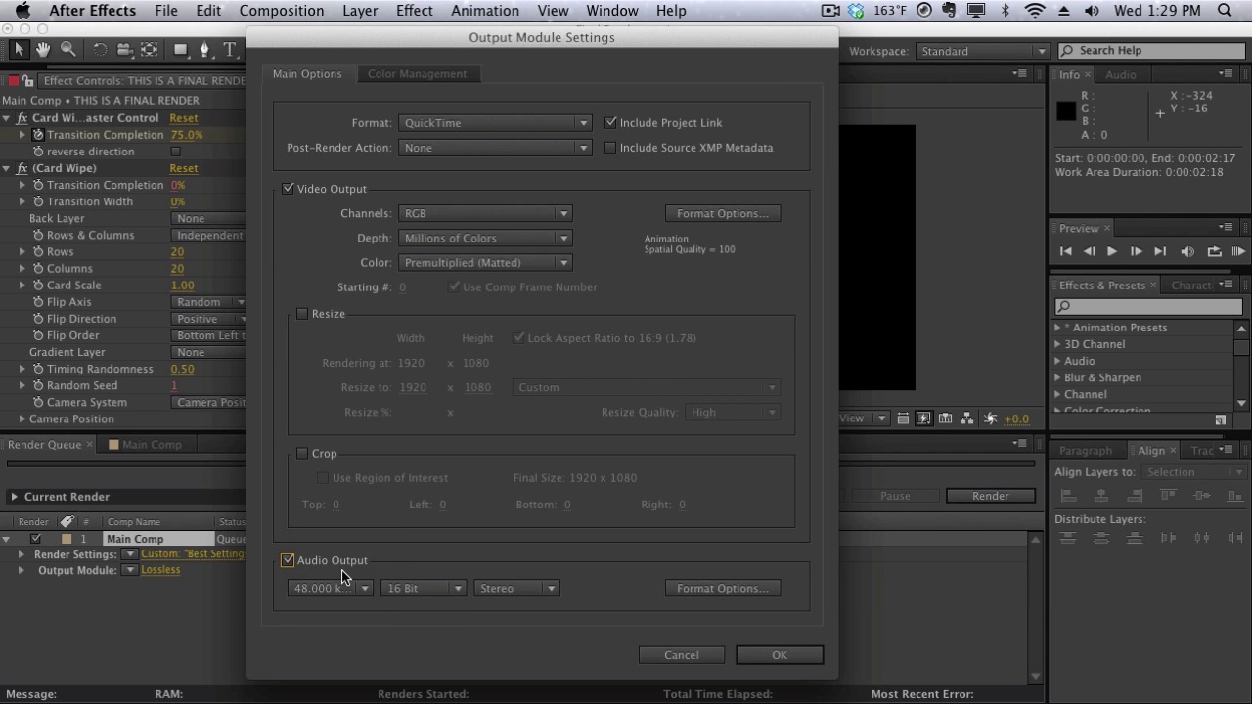Select the Zoom magnifier tool

pos(67,49)
